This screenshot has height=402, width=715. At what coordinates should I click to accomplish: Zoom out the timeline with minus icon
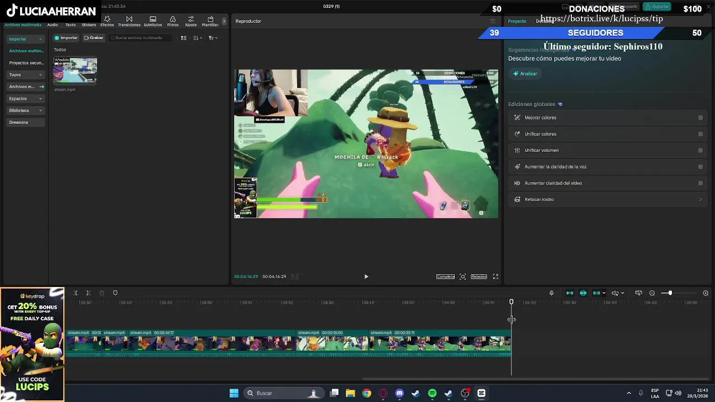click(652, 293)
